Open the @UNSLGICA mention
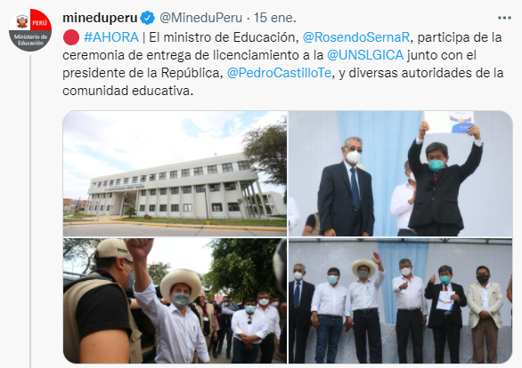The width and height of the screenshot is (522, 368). [x=365, y=55]
